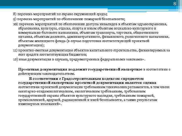Click the line 'соответствия проектной документации требованиям'
The width and height of the screenshot is (182, 136).
click(94, 87)
